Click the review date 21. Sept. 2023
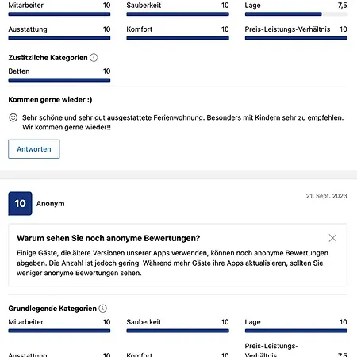Viewport: 357px width, 357px height. coord(327,196)
